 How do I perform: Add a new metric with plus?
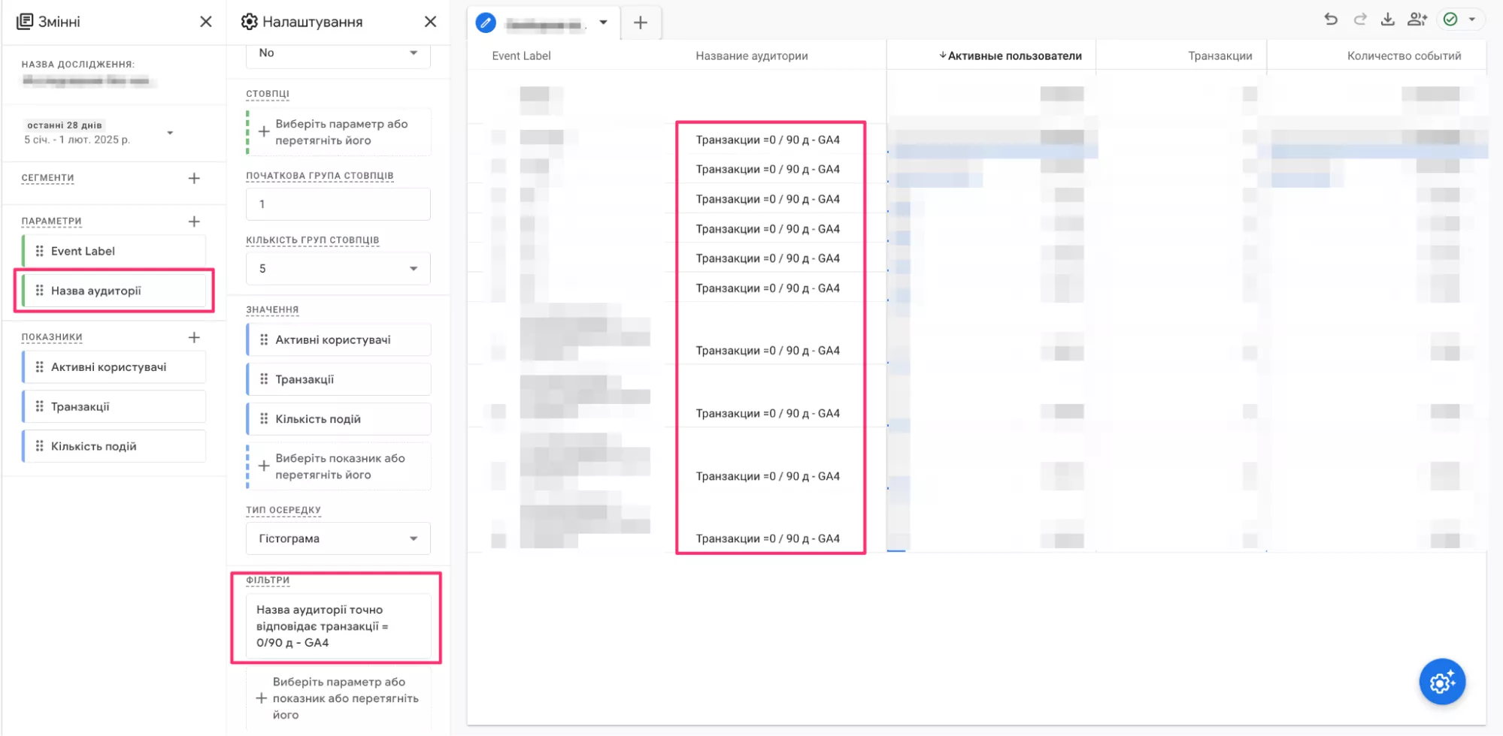[x=194, y=337]
